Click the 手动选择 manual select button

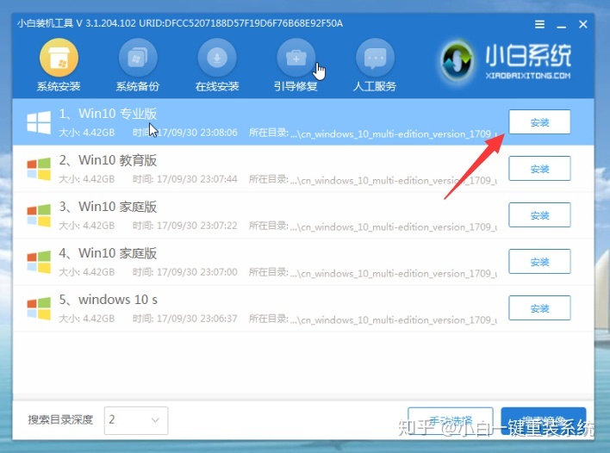point(451,421)
